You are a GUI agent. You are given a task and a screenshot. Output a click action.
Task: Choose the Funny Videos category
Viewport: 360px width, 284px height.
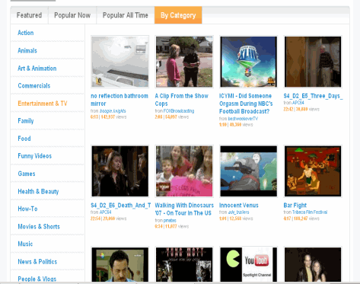(x=35, y=156)
